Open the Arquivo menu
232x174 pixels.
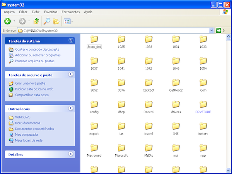(x=9, y=12)
